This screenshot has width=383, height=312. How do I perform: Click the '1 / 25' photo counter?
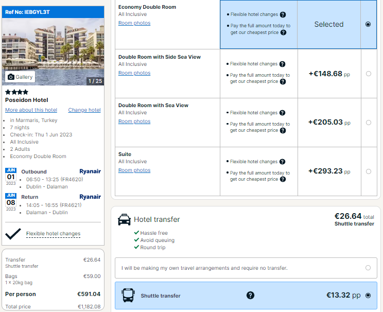pyautogui.click(x=95, y=81)
